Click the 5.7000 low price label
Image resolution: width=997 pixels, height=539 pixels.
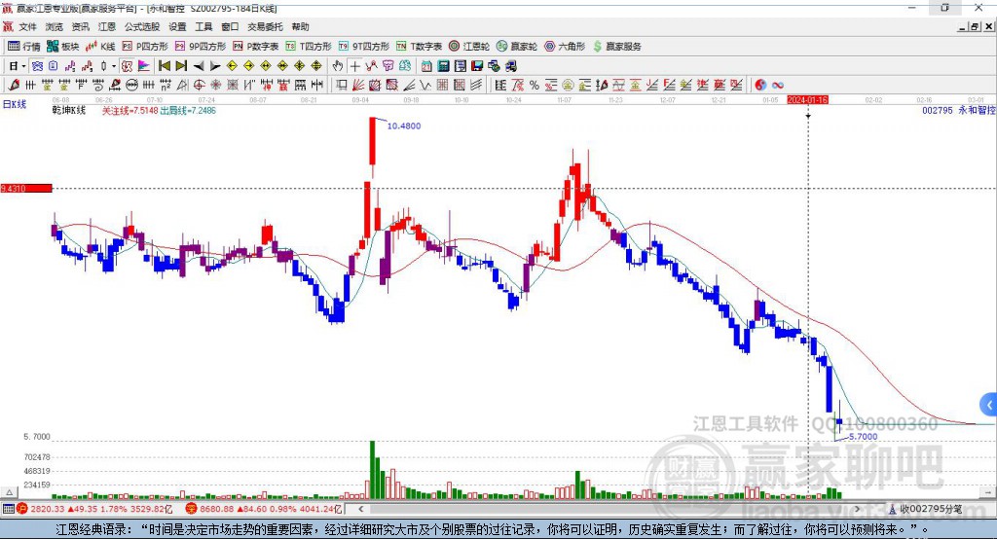coord(863,437)
